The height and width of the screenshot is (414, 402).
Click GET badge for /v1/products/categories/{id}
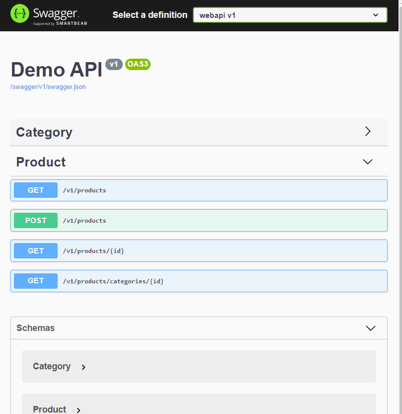pos(36,281)
